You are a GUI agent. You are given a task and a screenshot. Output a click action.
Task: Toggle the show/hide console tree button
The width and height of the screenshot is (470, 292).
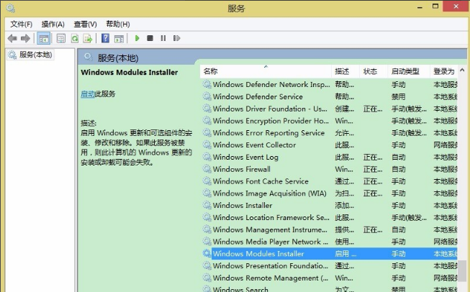(44, 38)
